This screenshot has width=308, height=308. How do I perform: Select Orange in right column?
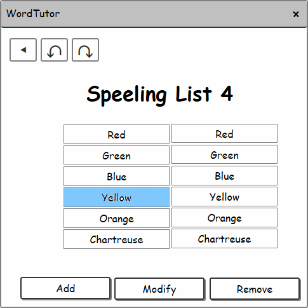click(224, 217)
